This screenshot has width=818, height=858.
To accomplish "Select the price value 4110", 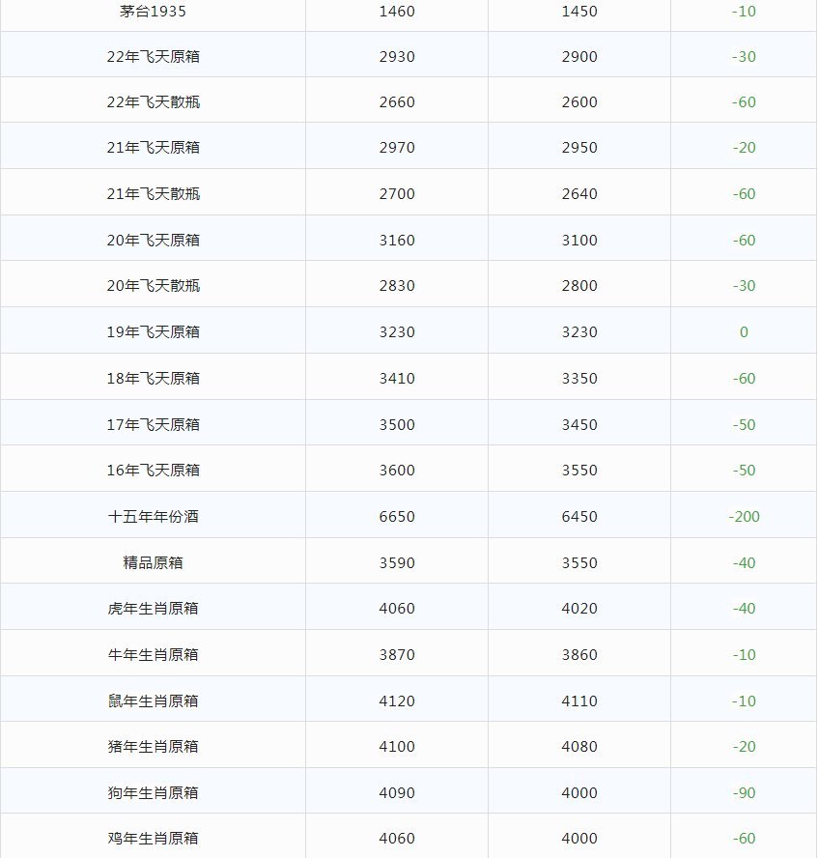I will tap(579, 701).
